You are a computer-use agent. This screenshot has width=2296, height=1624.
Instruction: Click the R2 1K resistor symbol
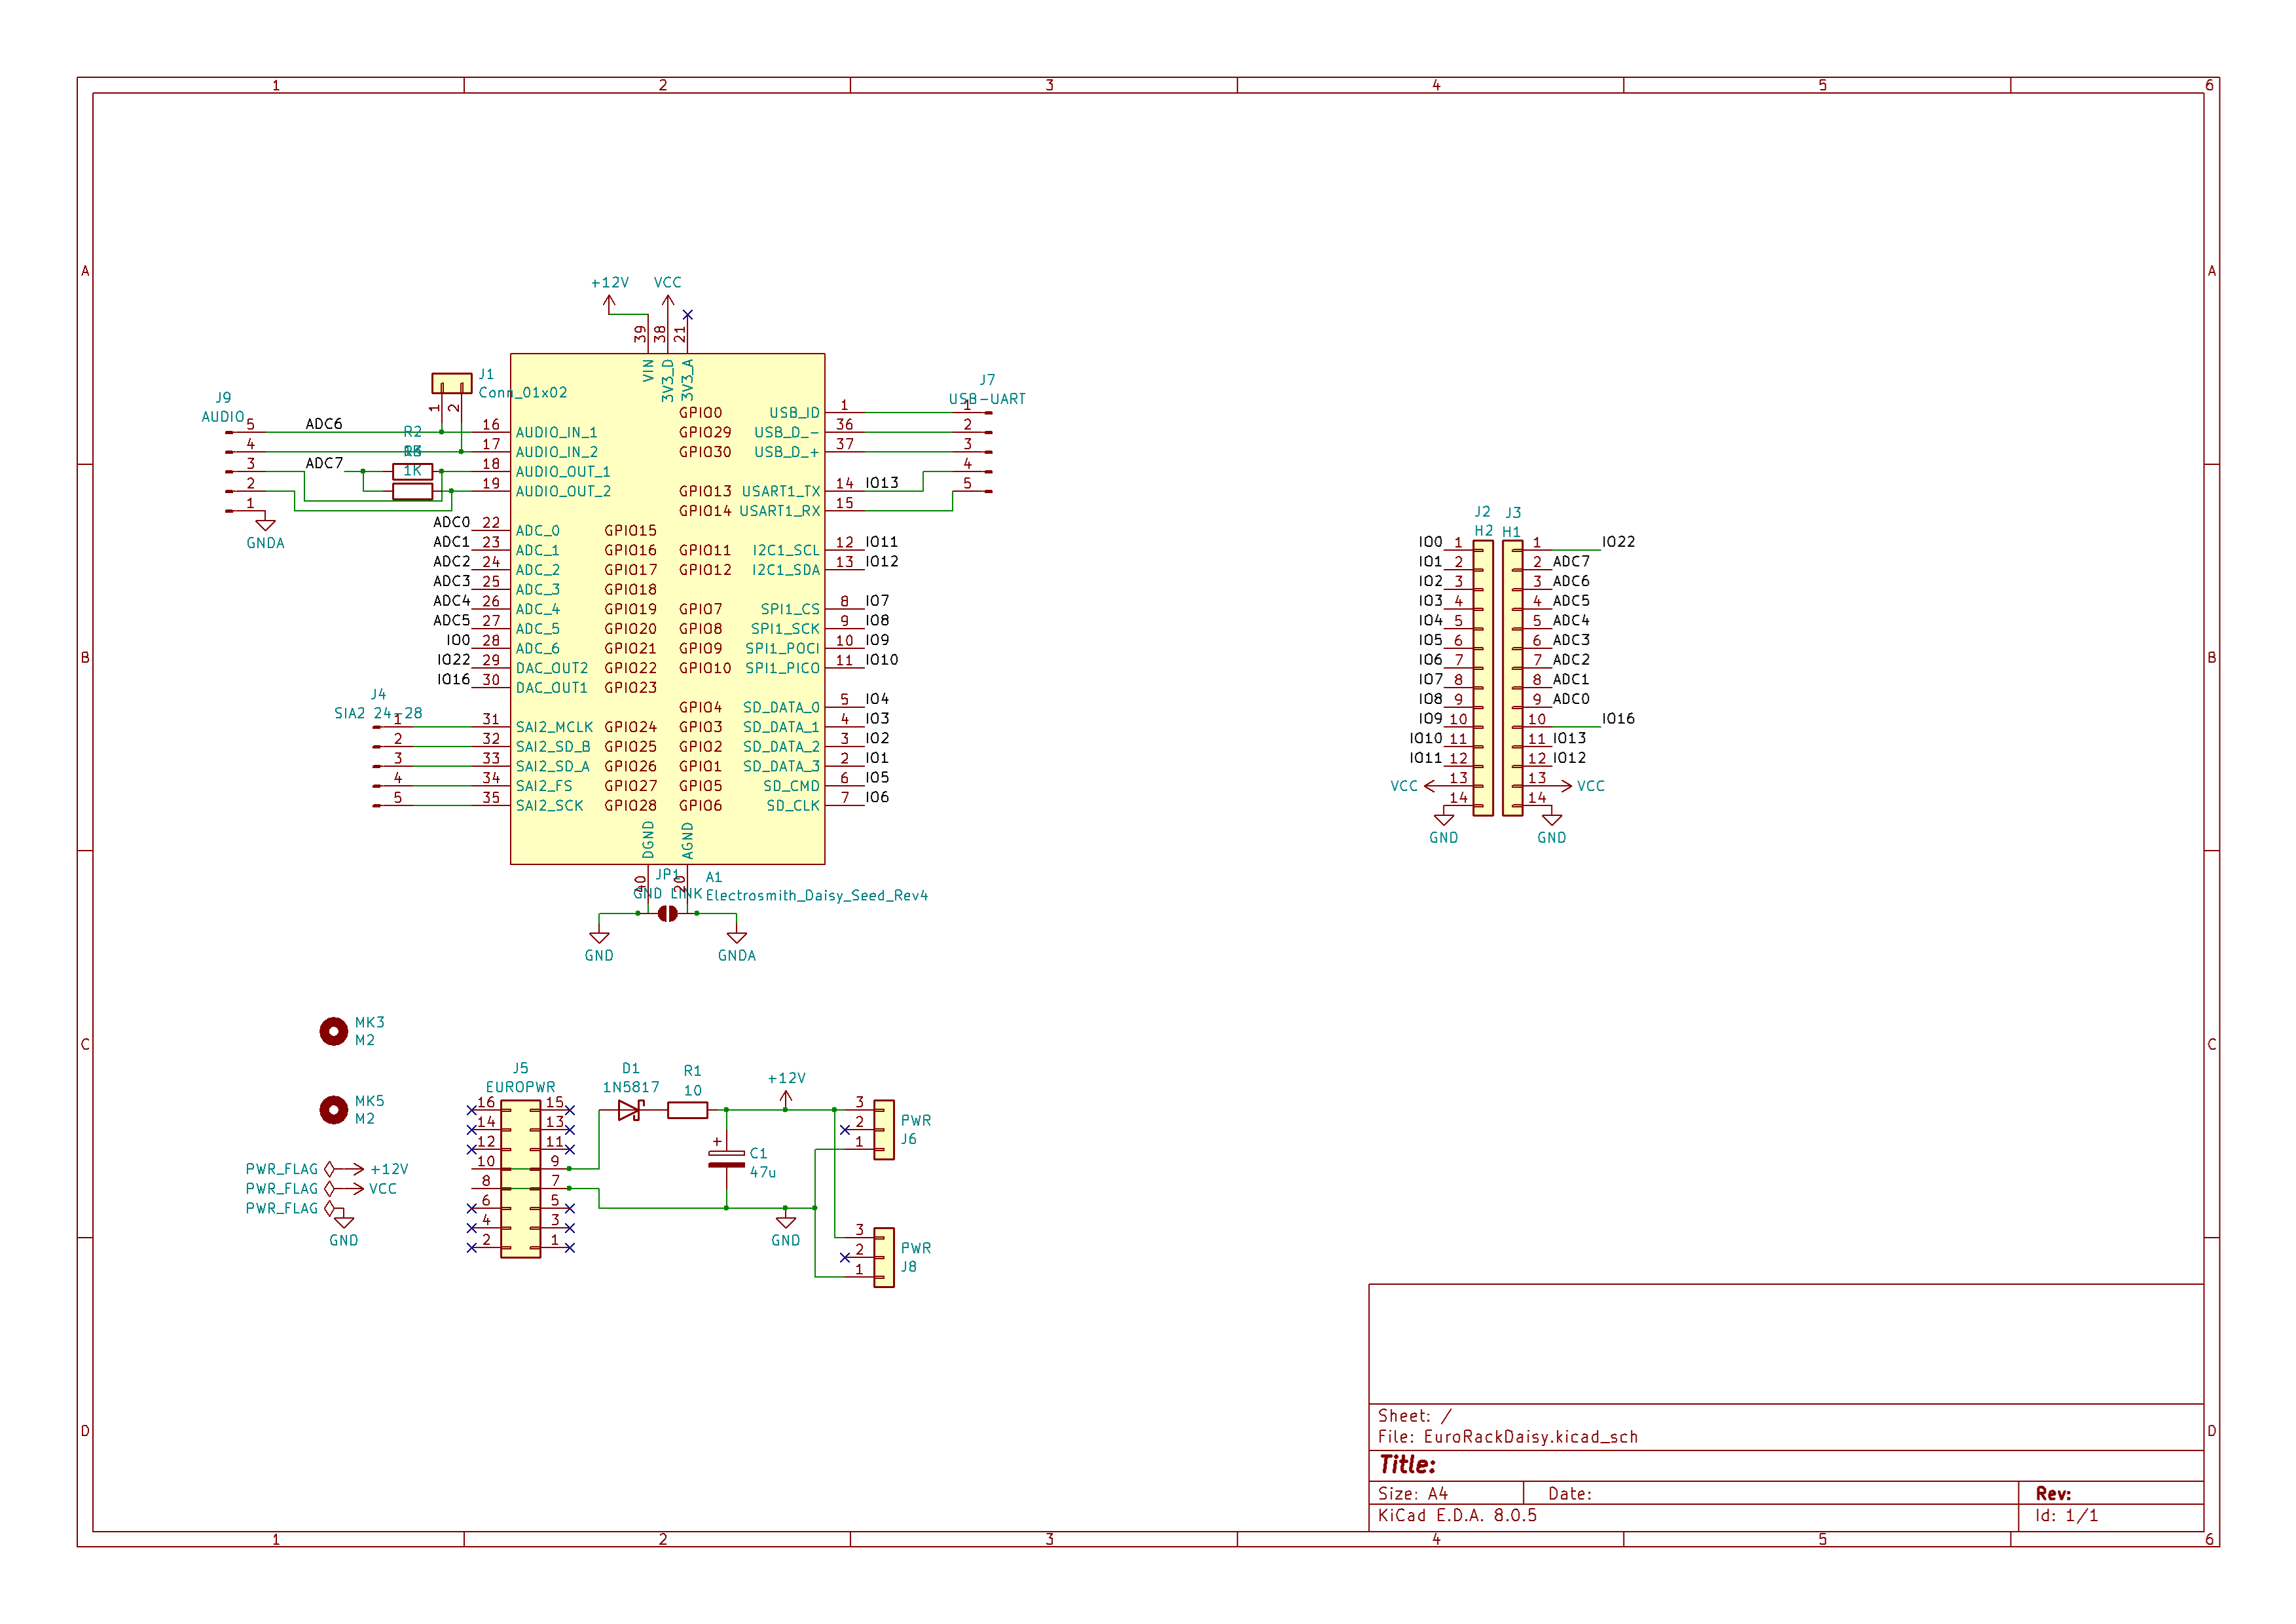tap(413, 472)
